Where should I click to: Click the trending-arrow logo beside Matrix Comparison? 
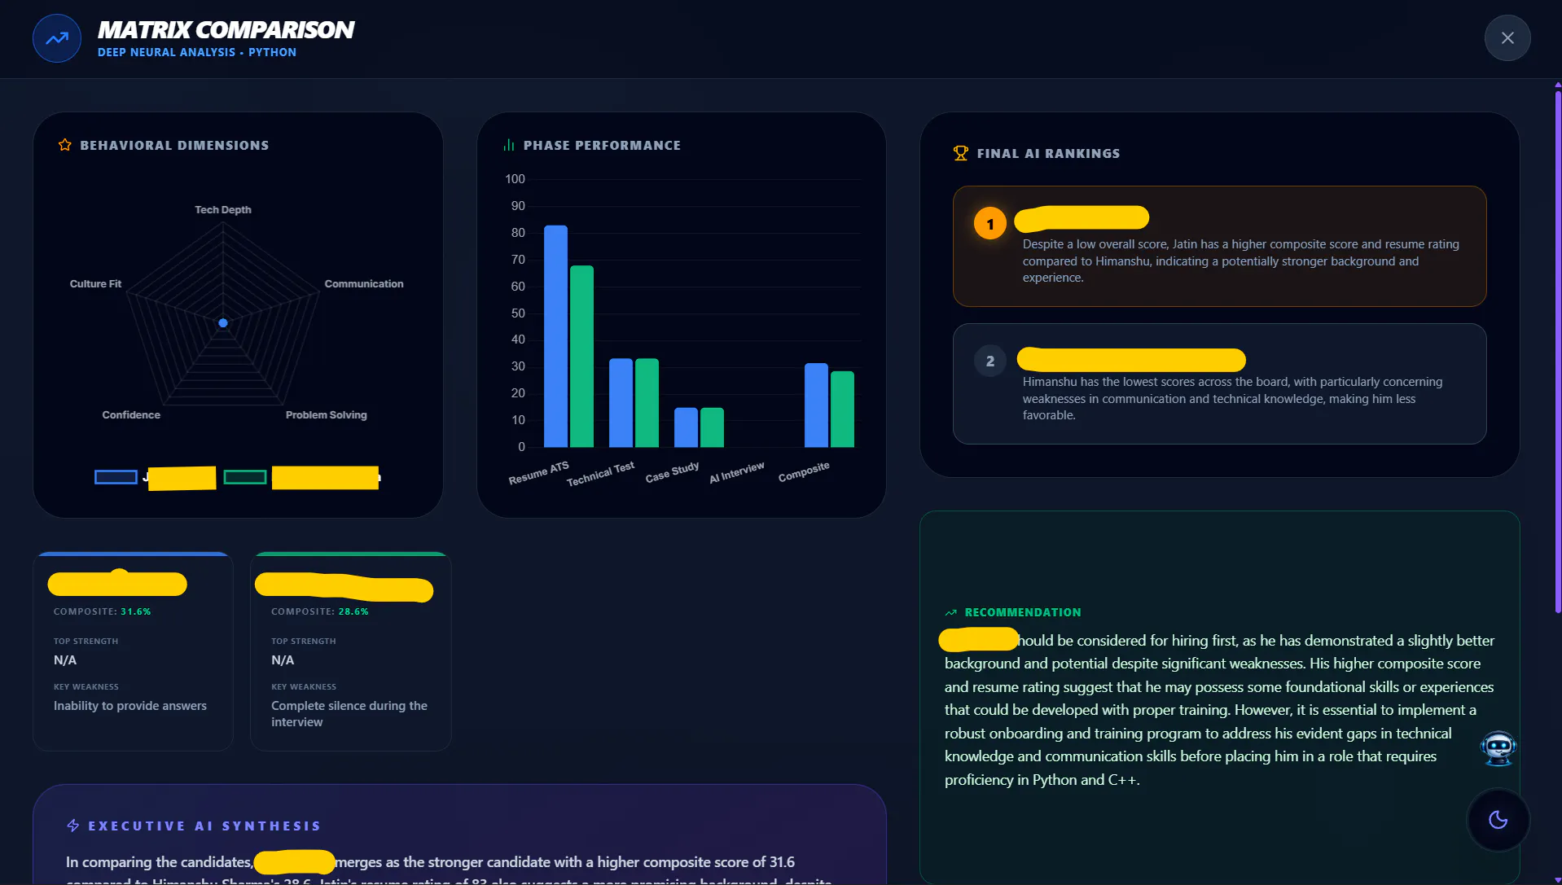[57, 38]
